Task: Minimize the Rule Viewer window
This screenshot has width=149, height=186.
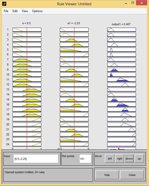Action: (126, 3)
